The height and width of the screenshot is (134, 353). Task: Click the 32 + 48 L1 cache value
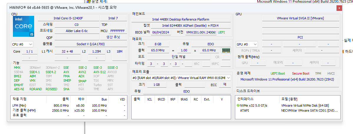(x=67, y=51)
